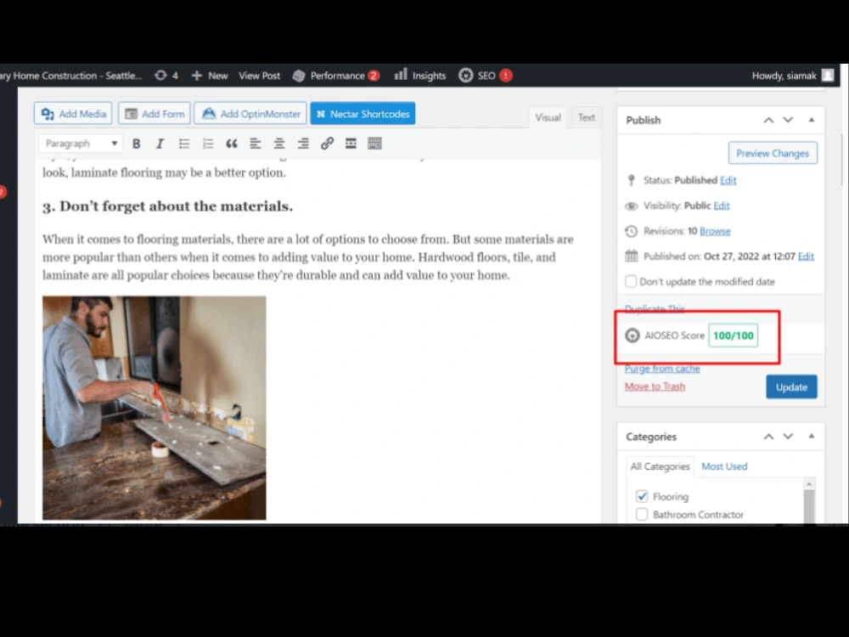The image size is (849, 637).
Task: Align text center
Action: [278, 144]
